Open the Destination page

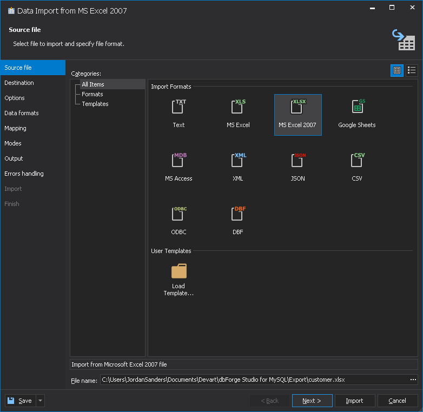tap(33, 83)
